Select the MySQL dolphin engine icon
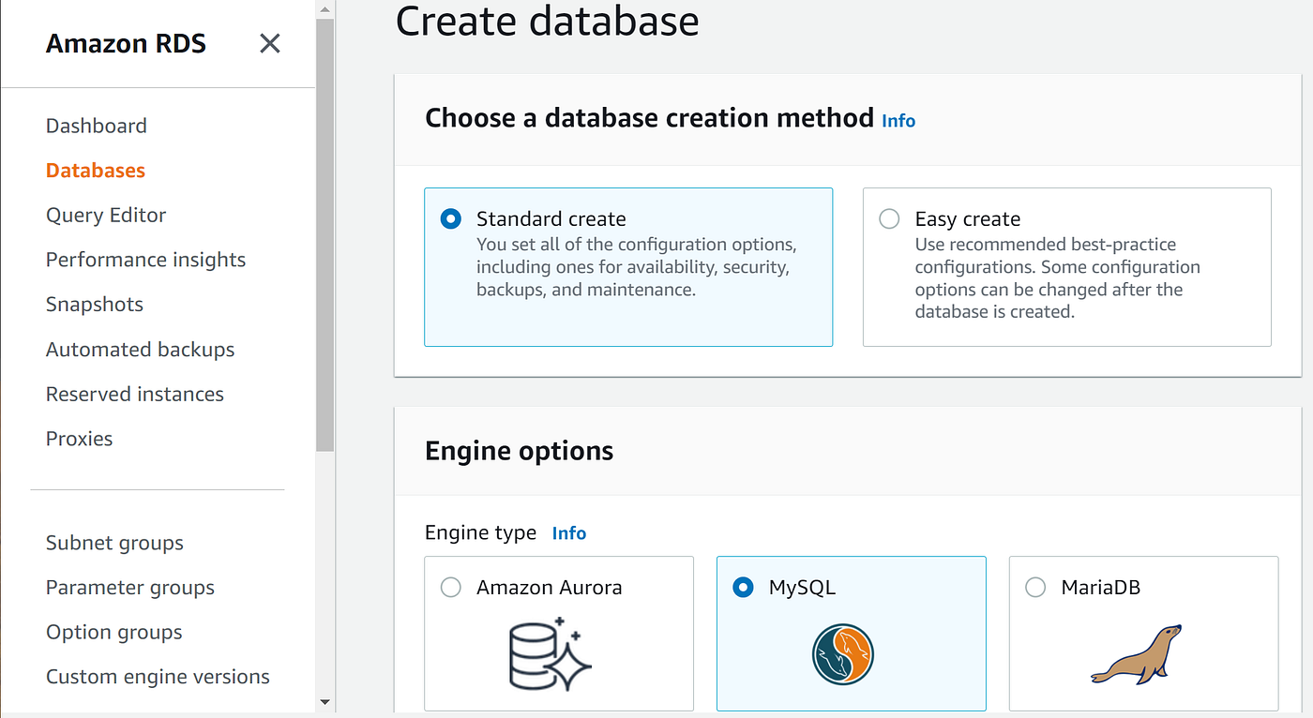The image size is (1313, 718). [841, 653]
